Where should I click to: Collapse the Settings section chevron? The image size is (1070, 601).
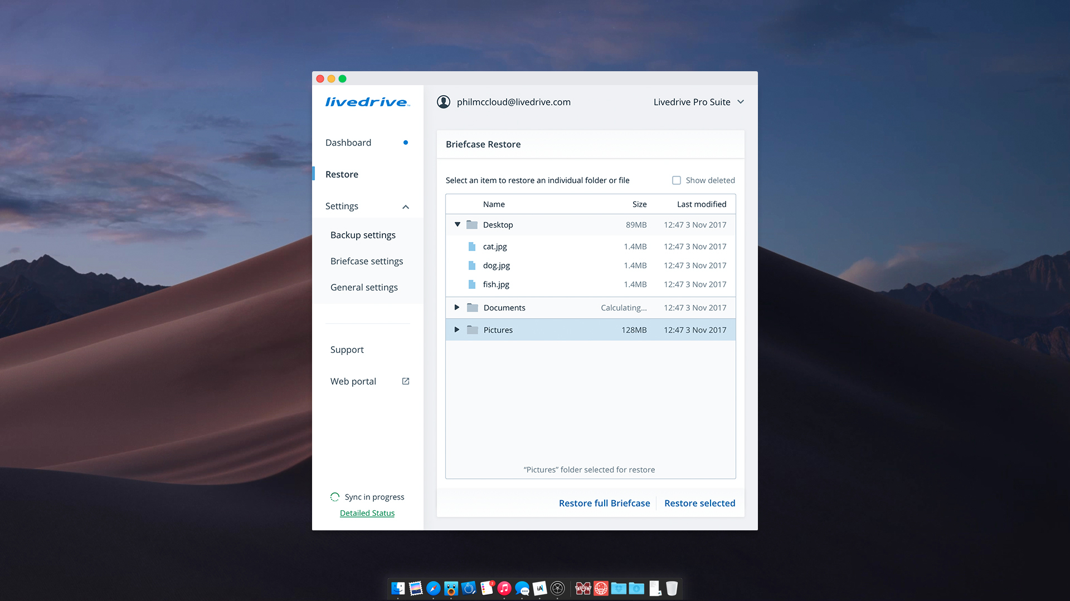tap(406, 206)
